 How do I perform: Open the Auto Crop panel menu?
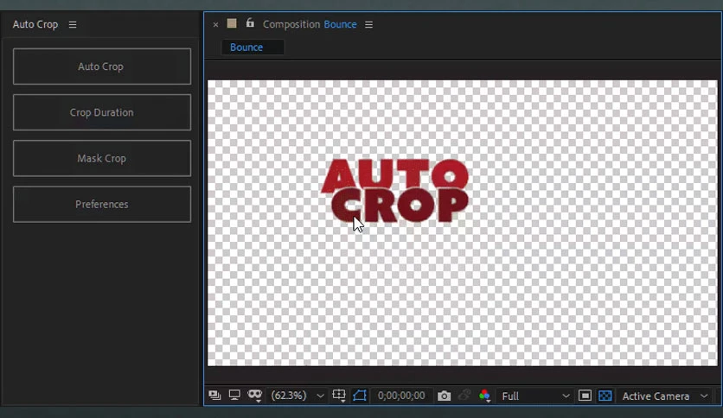point(73,24)
